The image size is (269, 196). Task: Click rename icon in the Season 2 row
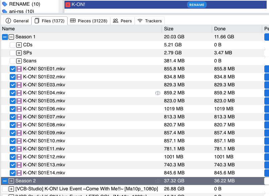pyautogui.click(x=158, y=181)
